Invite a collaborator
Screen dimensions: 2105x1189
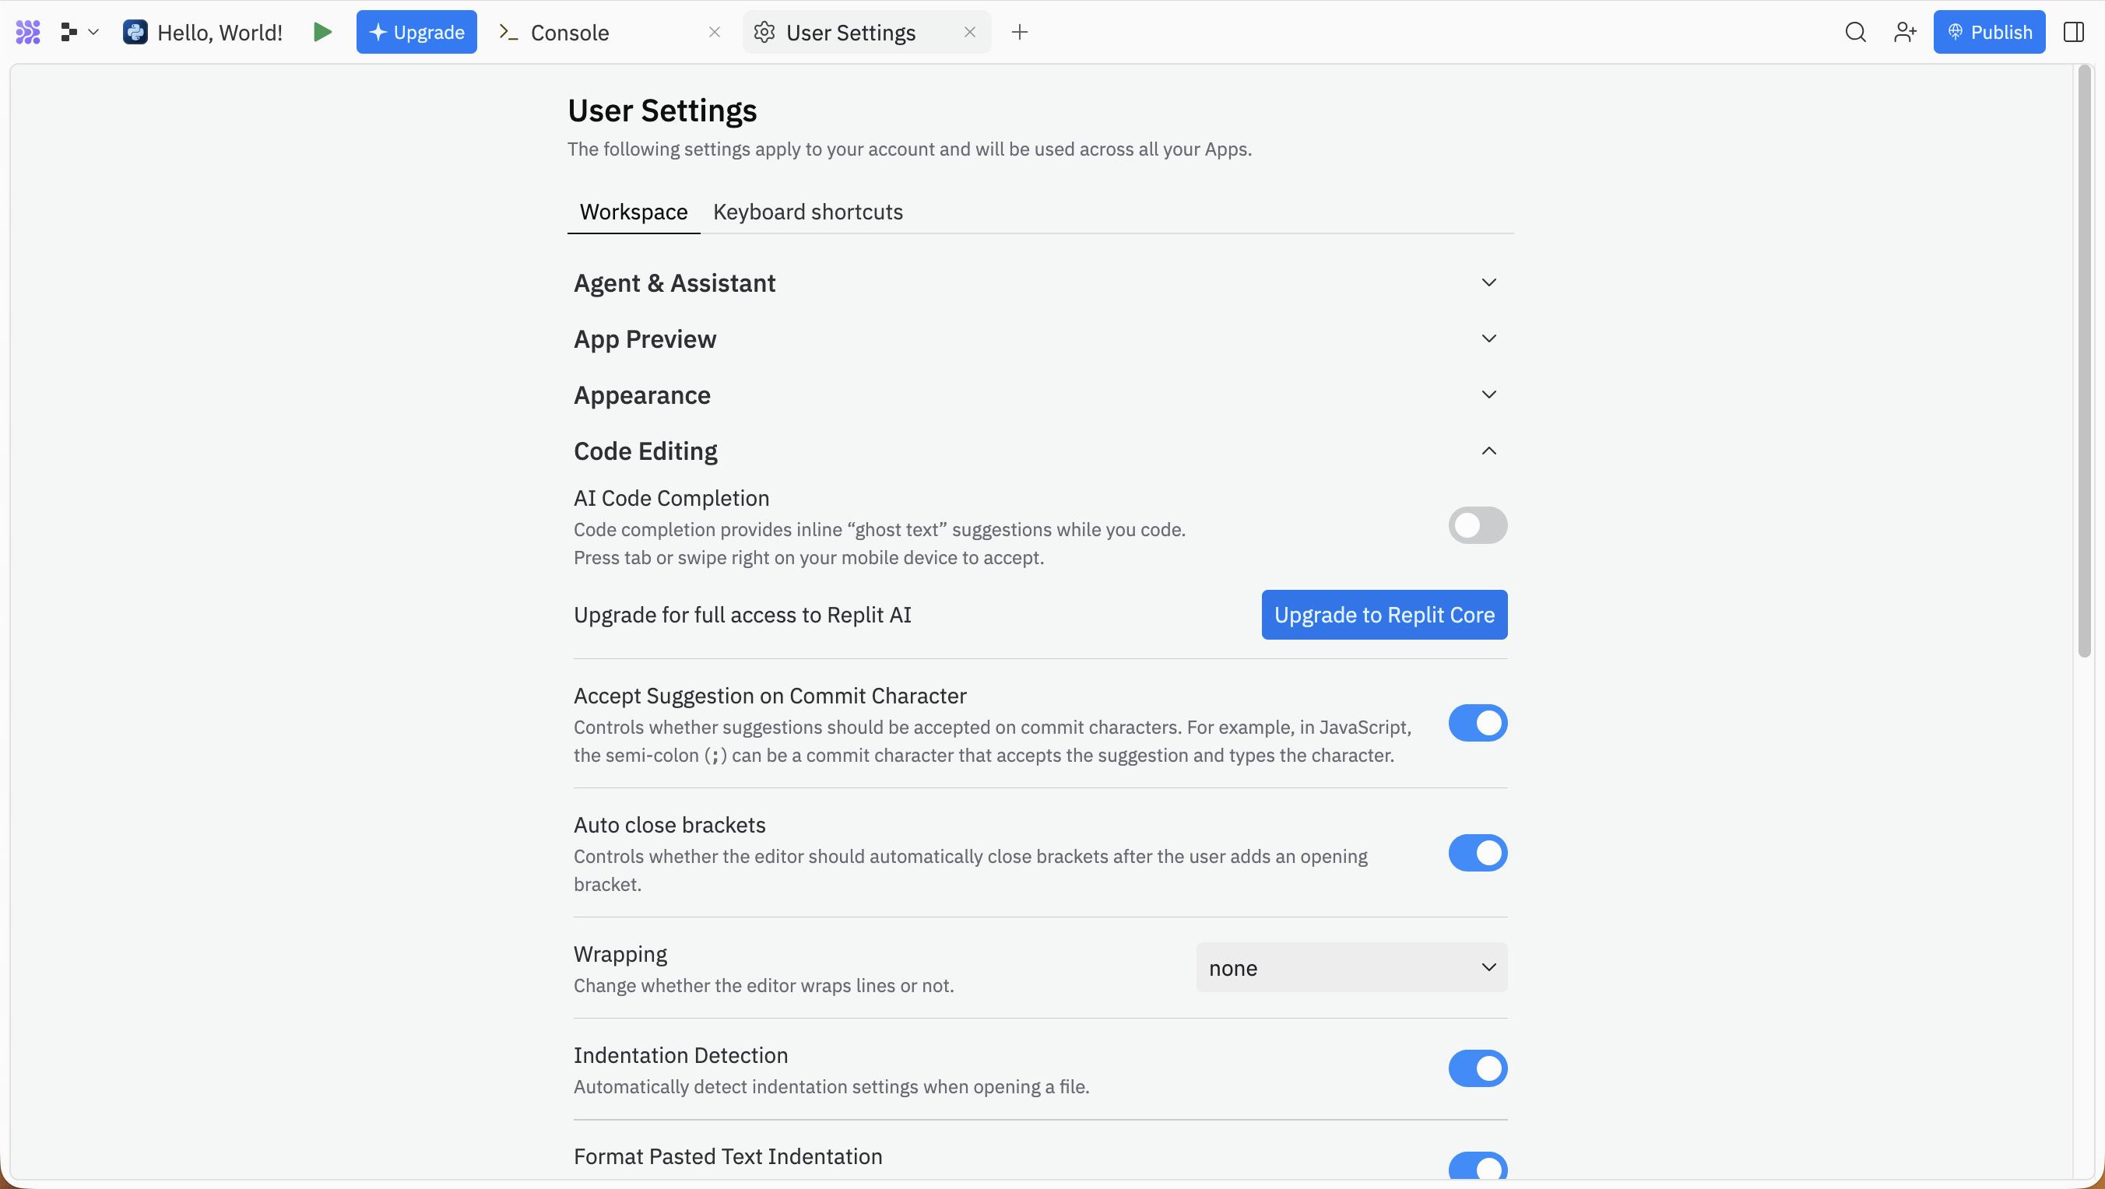click(x=1905, y=32)
